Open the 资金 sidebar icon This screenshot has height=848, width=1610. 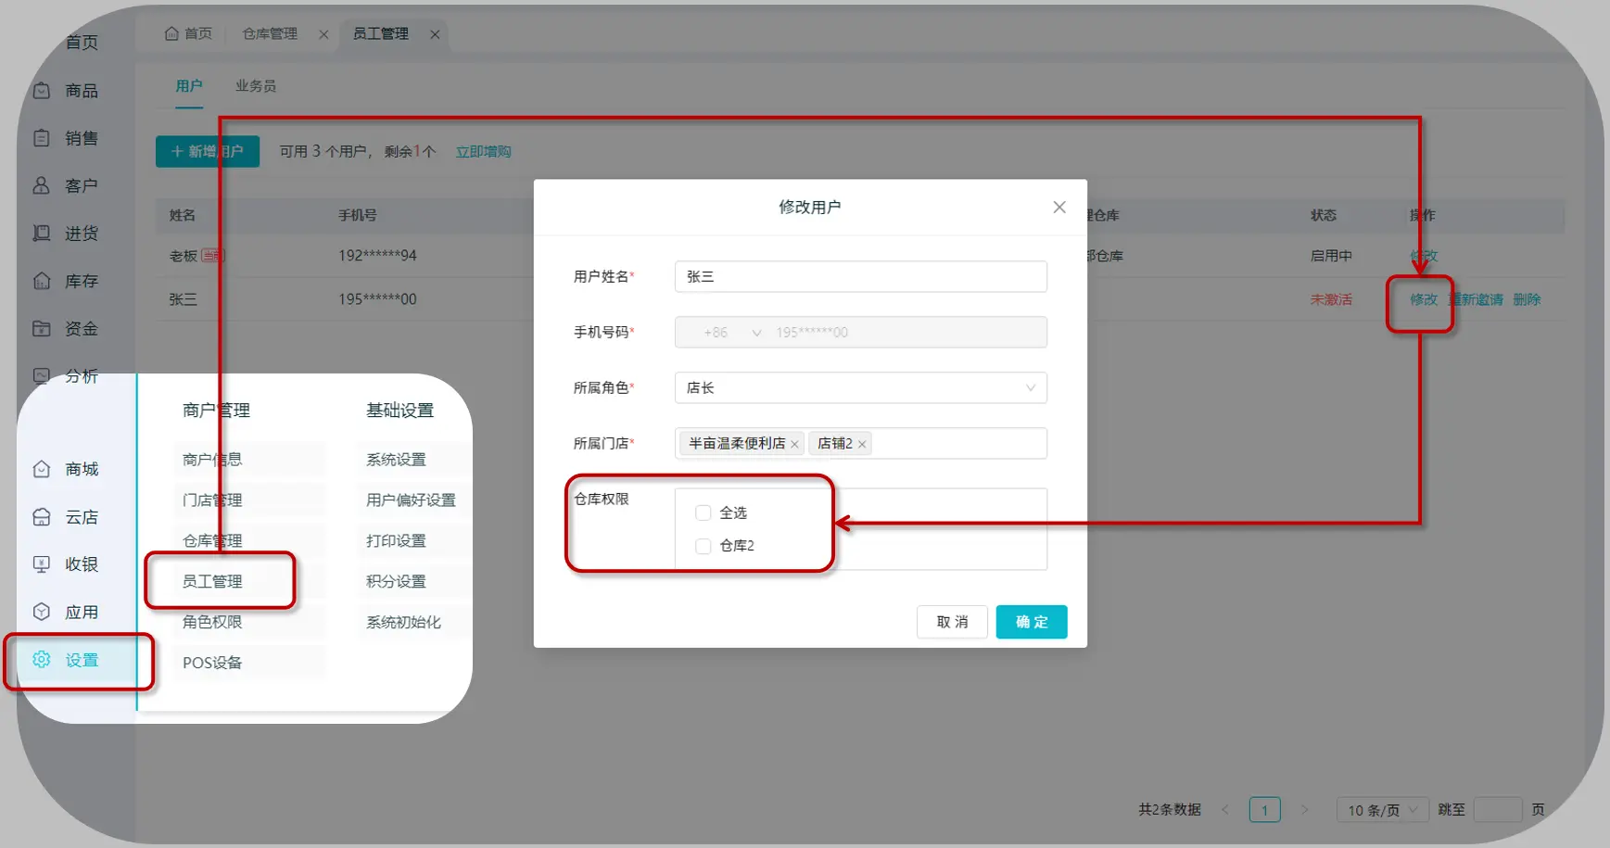coord(42,328)
